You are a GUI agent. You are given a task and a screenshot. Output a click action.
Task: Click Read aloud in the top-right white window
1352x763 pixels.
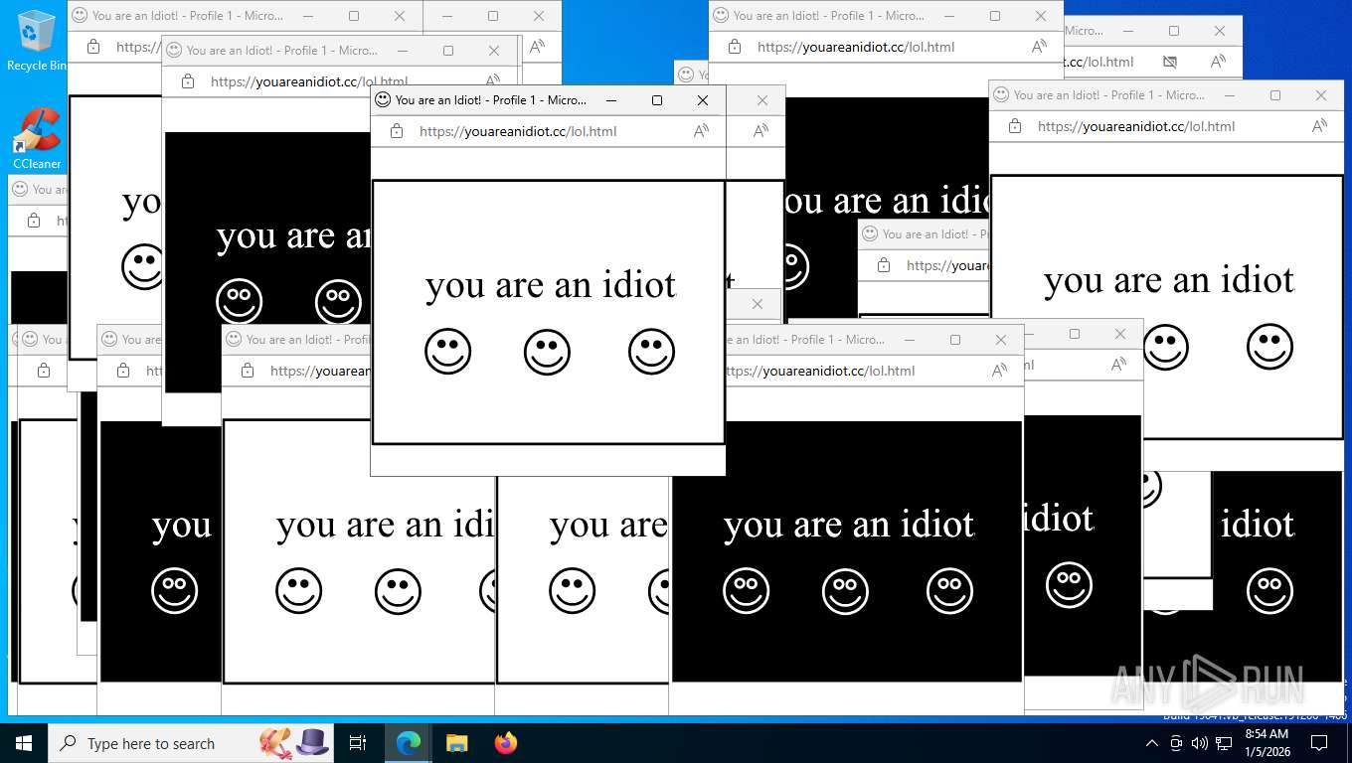click(x=1319, y=126)
